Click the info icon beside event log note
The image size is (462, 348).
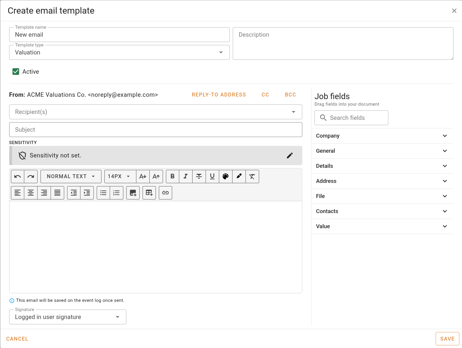(12, 301)
